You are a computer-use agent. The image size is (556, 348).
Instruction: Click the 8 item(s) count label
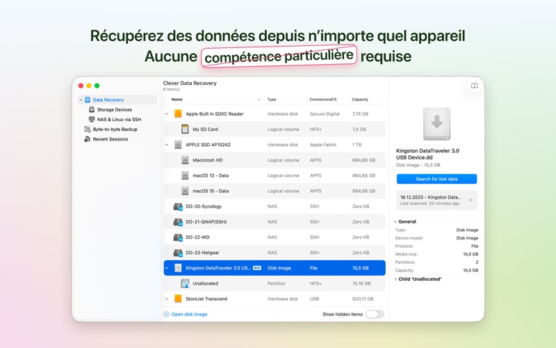pos(171,90)
